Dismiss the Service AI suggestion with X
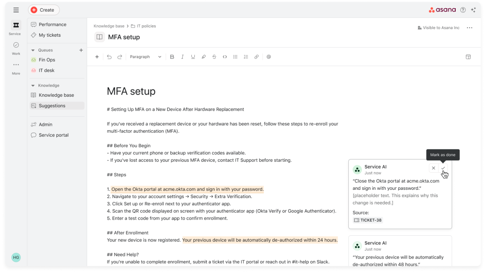The height and width of the screenshot is (272, 486). click(x=433, y=168)
